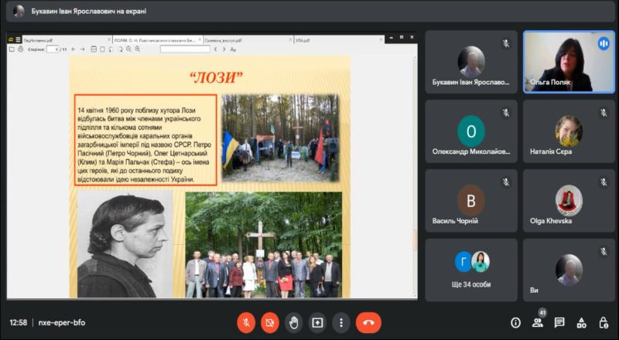This screenshot has width=619, height=340.
Task: Select the Наталія Сера participant tile
Action: 569,131
